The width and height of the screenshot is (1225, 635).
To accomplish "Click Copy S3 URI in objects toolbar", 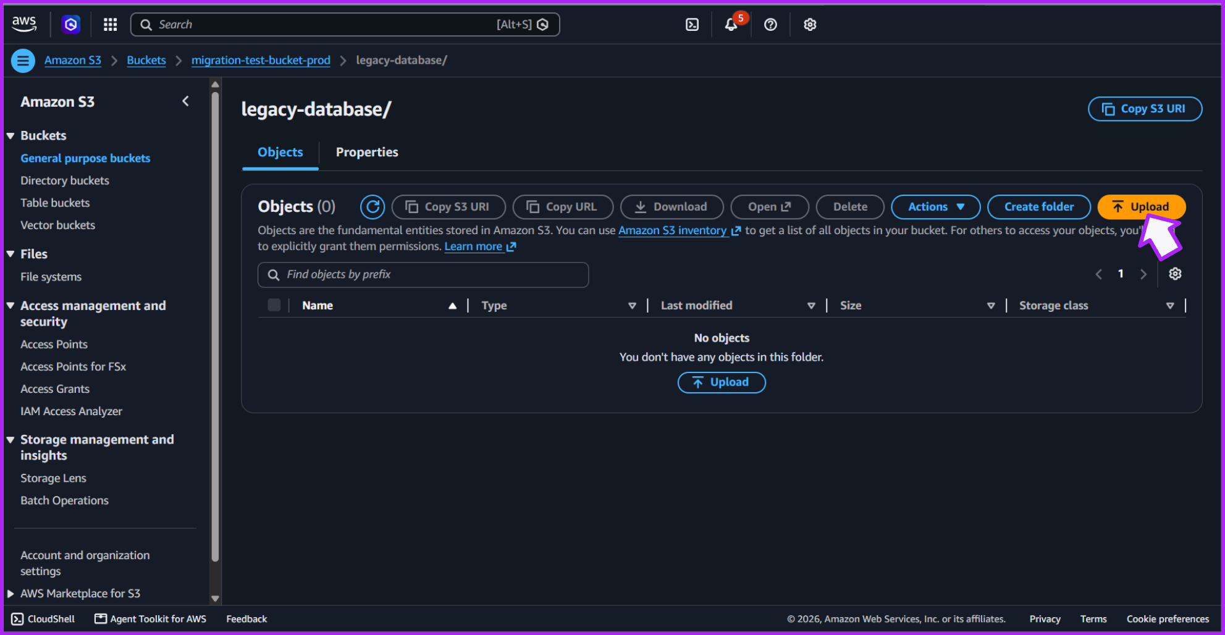I will point(448,207).
